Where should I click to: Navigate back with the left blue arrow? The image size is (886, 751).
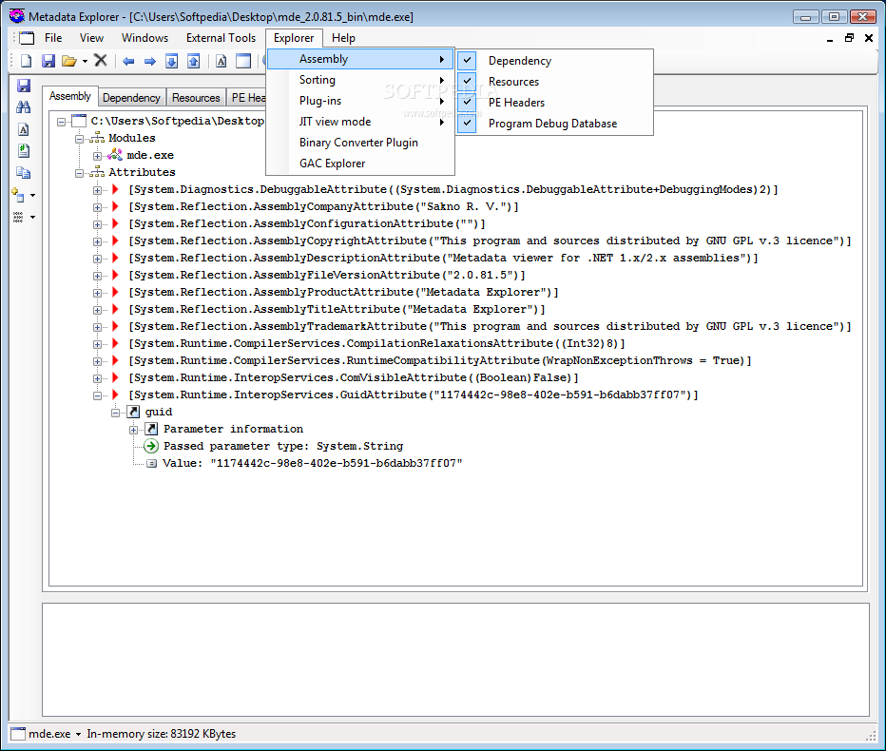coord(128,61)
